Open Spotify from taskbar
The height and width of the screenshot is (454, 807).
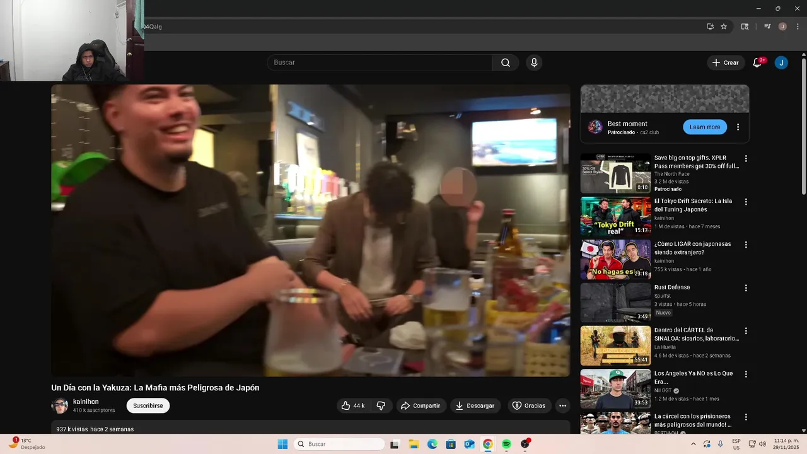506,444
